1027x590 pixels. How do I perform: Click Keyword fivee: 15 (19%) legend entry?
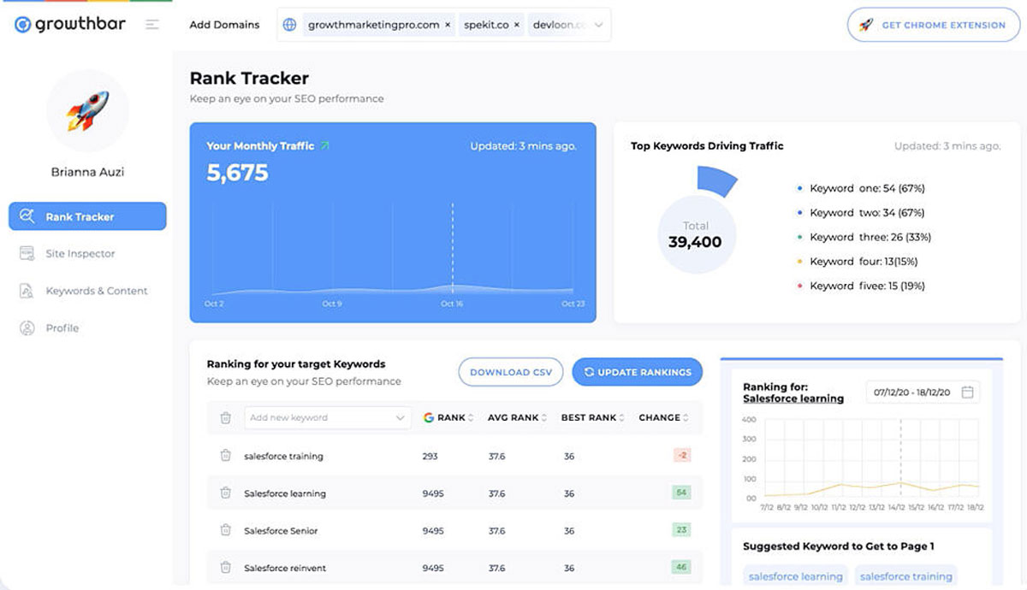(x=860, y=286)
